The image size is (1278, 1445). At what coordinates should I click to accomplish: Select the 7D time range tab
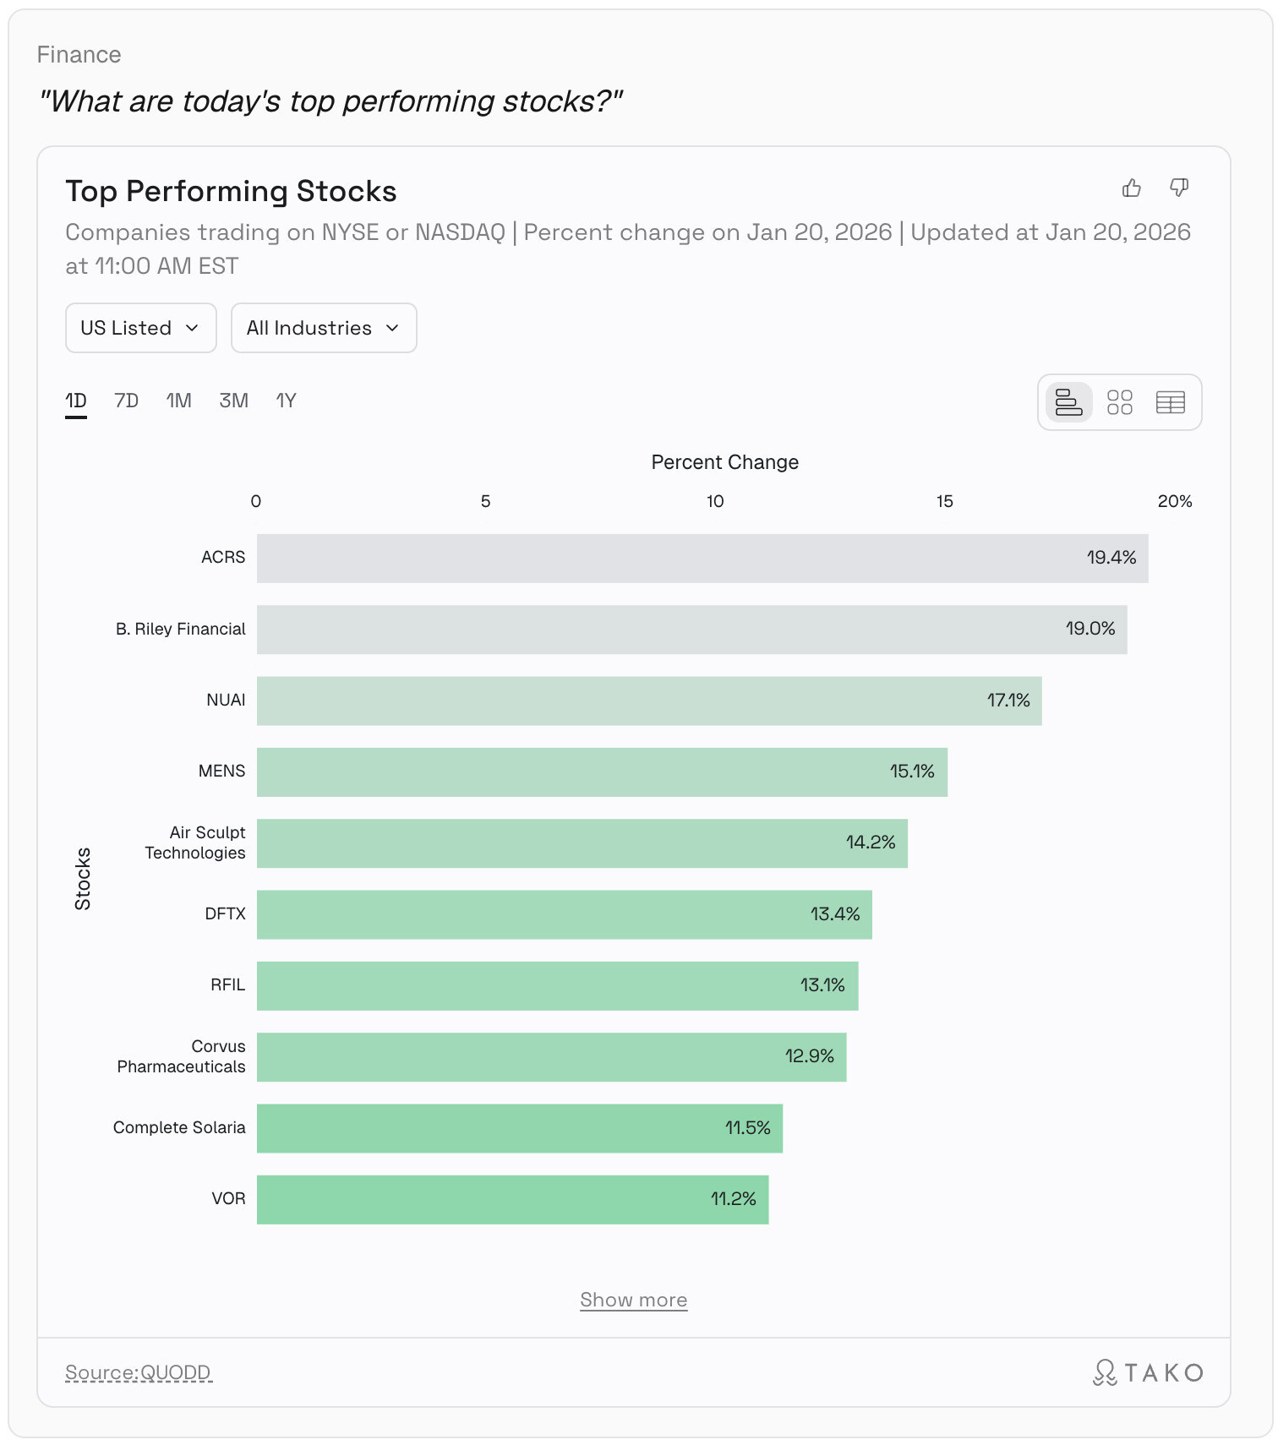pyautogui.click(x=126, y=401)
